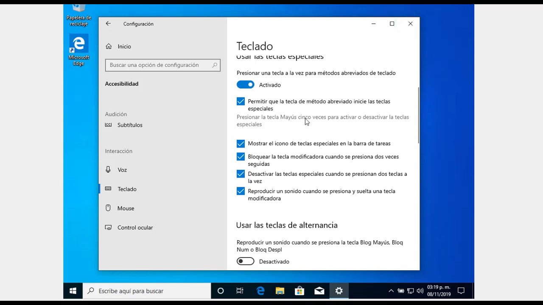Click the volume speaker icon in system tray

click(420, 291)
